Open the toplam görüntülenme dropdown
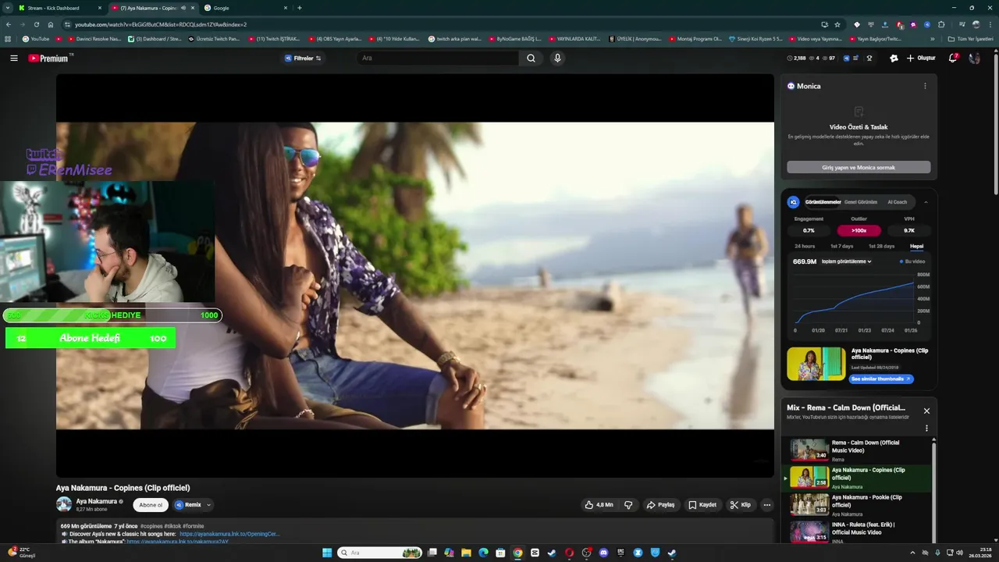 click(847, 261)
